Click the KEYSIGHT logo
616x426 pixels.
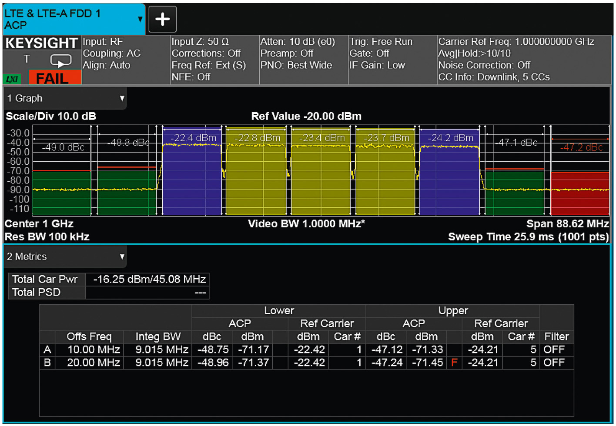coord(42,43)
